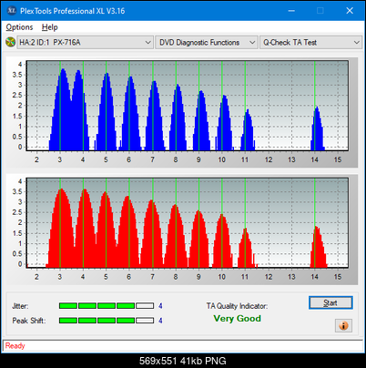366x368 pixels.
Task: Open the orange info button
Action: (343, 326)
